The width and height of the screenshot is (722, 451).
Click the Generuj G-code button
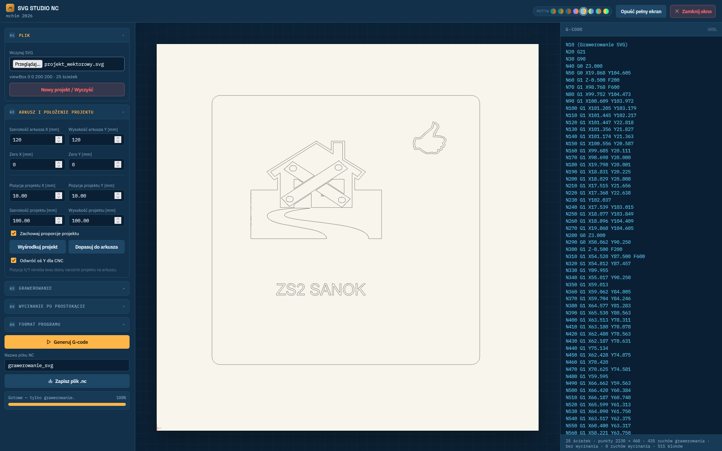tap(67, 342)
